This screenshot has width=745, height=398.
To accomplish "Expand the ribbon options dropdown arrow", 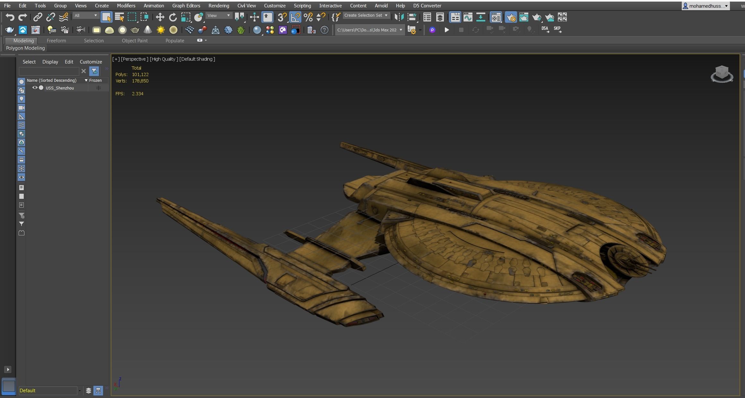I will [x=206, y=40].
